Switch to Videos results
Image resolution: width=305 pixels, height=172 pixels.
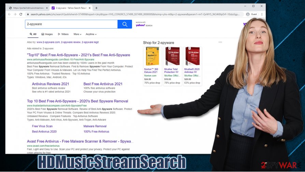(x=63, y=34)
